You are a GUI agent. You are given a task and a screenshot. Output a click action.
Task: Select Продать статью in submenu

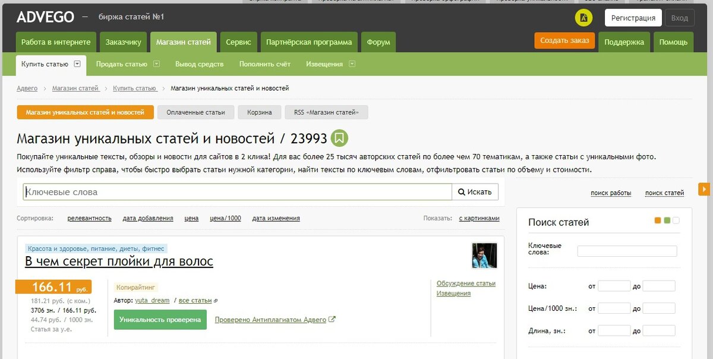pos(121,64)
